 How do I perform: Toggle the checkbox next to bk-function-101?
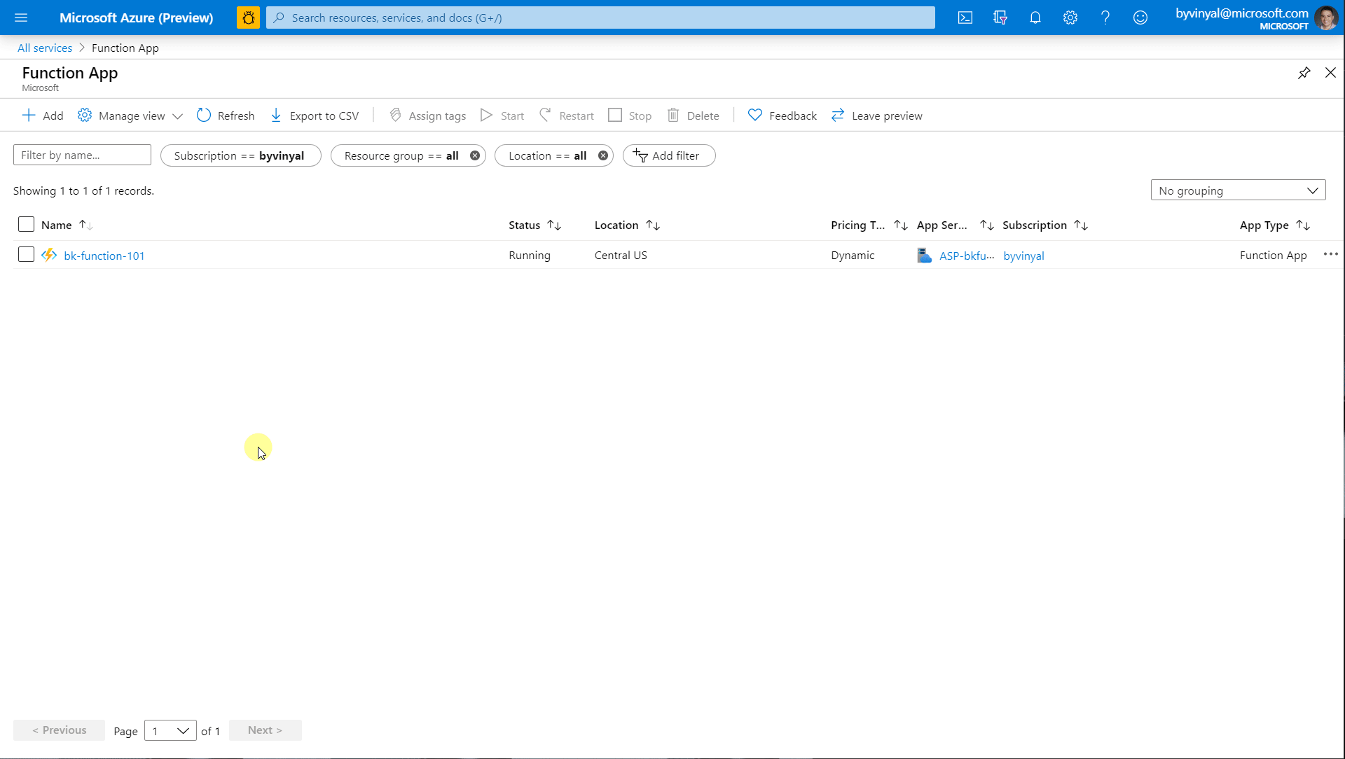[x=26, y=255]
